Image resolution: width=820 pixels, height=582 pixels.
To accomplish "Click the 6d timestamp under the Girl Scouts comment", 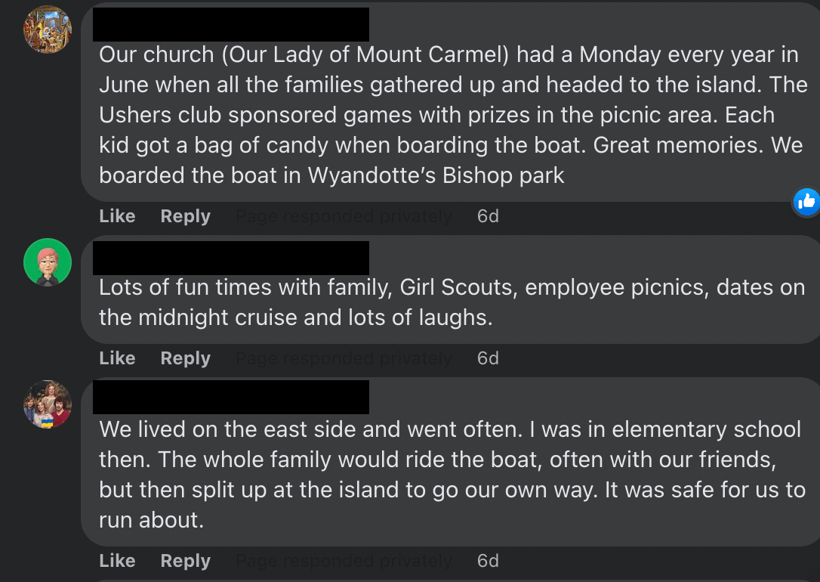I will click(488, 358).
